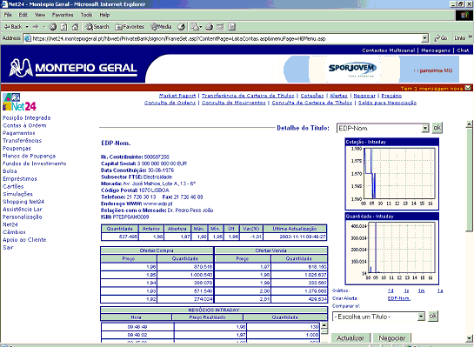This screenshot has height=347, width=474.
Task: Open the Preçário link
Action: click(x=391, y=96)
